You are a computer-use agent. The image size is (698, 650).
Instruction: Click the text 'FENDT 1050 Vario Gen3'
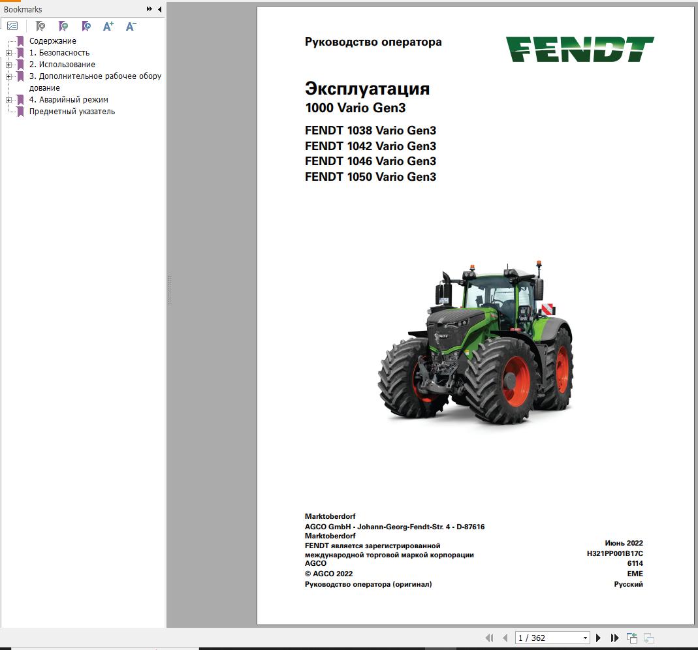click(370, 177)
